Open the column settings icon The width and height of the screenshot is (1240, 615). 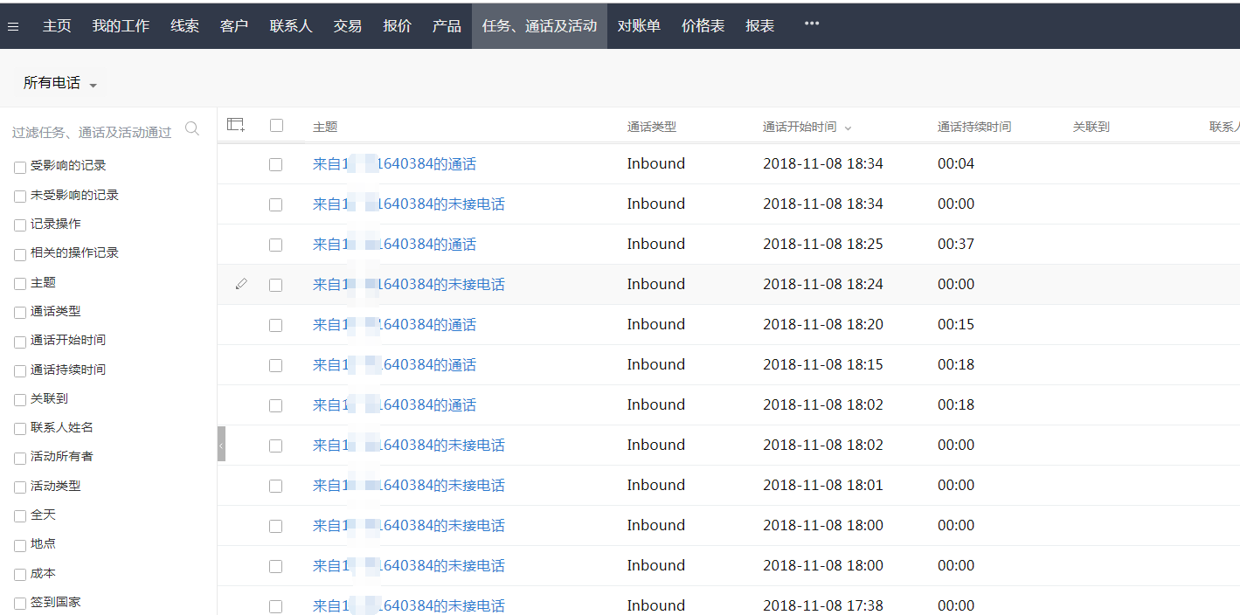[235, 125]
